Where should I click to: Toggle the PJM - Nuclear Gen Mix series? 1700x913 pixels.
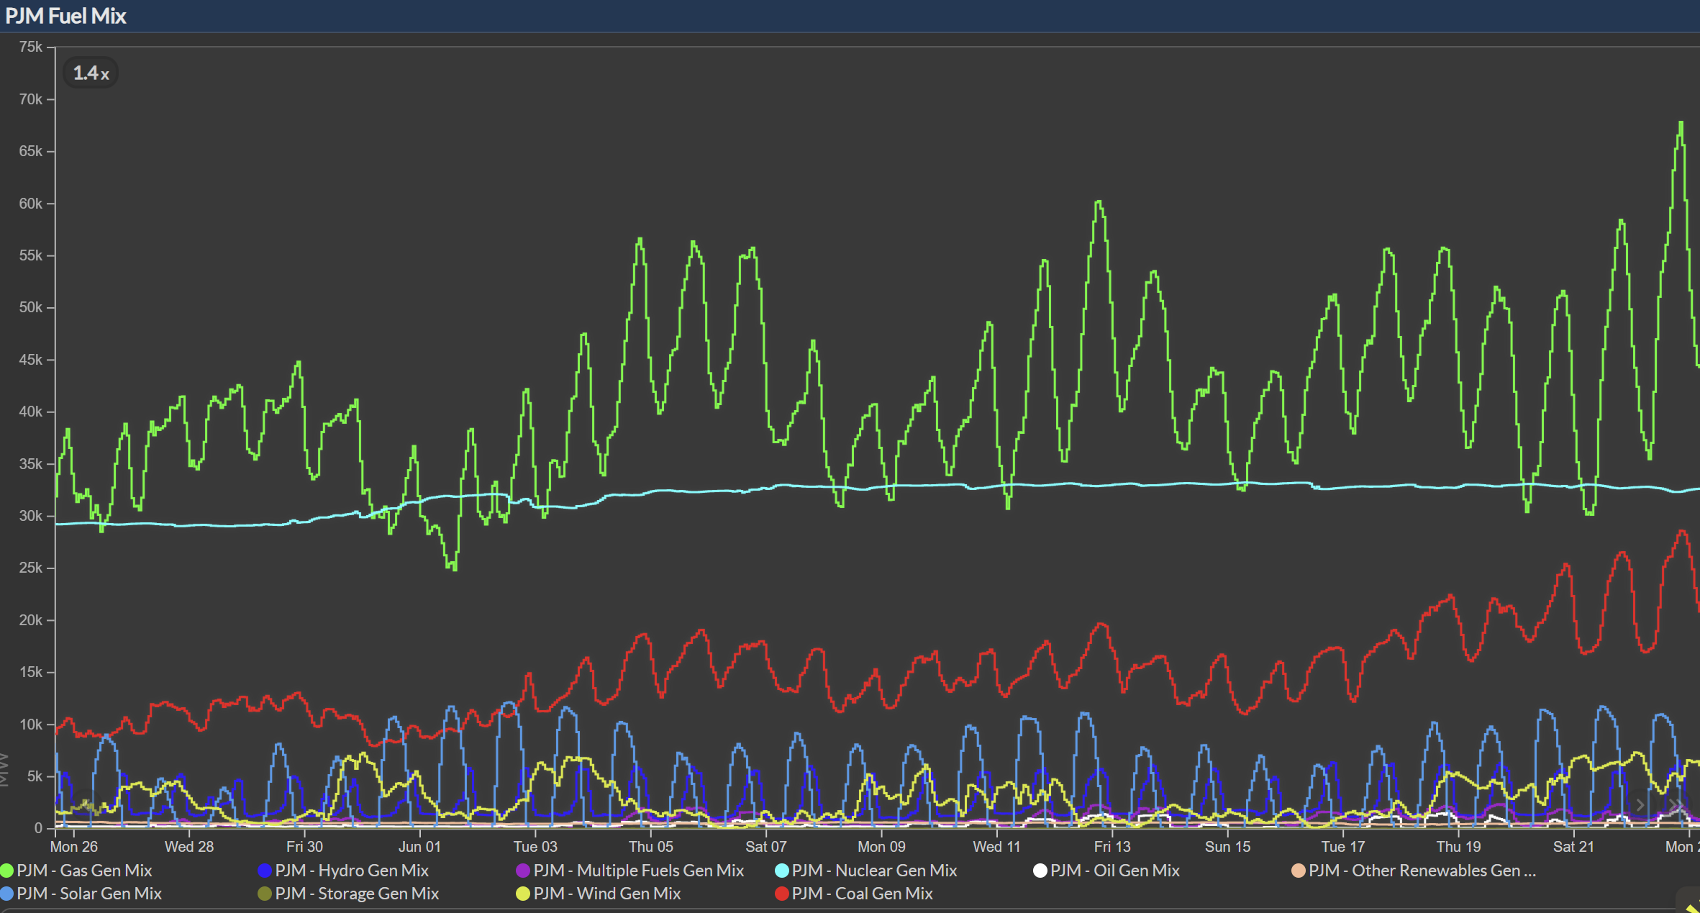[866, 871]
